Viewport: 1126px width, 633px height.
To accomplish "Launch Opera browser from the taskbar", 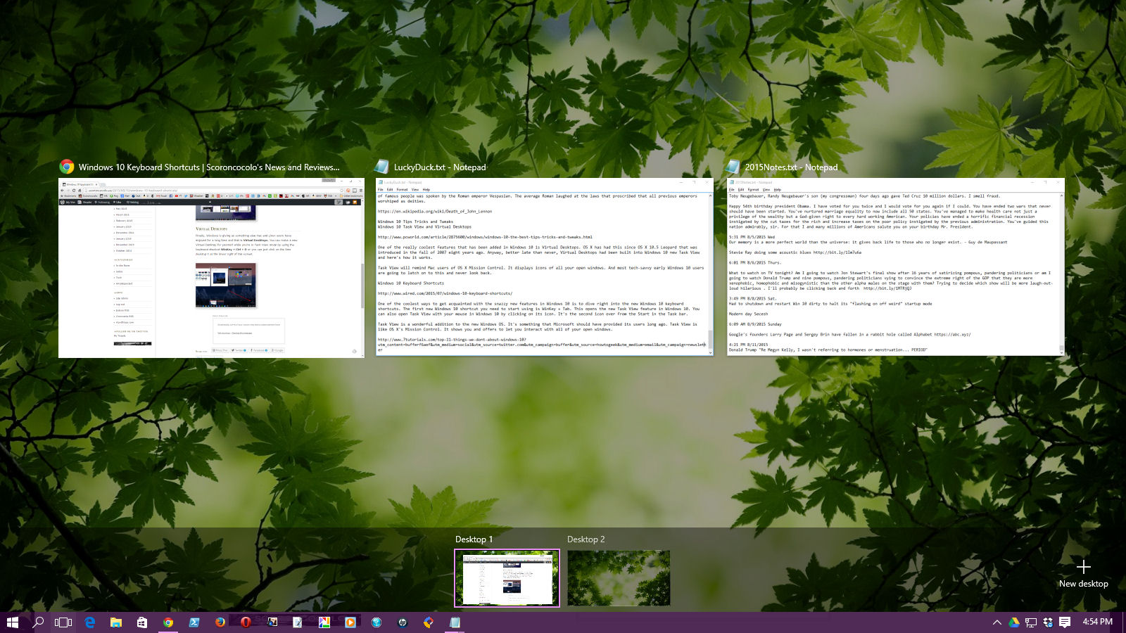I will click(x=246, y=622).
